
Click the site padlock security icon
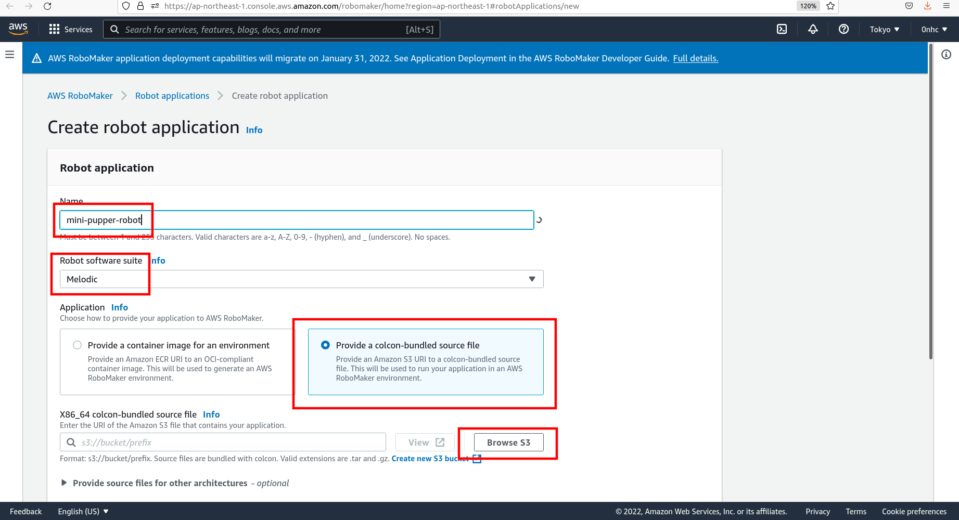[140, 6]
